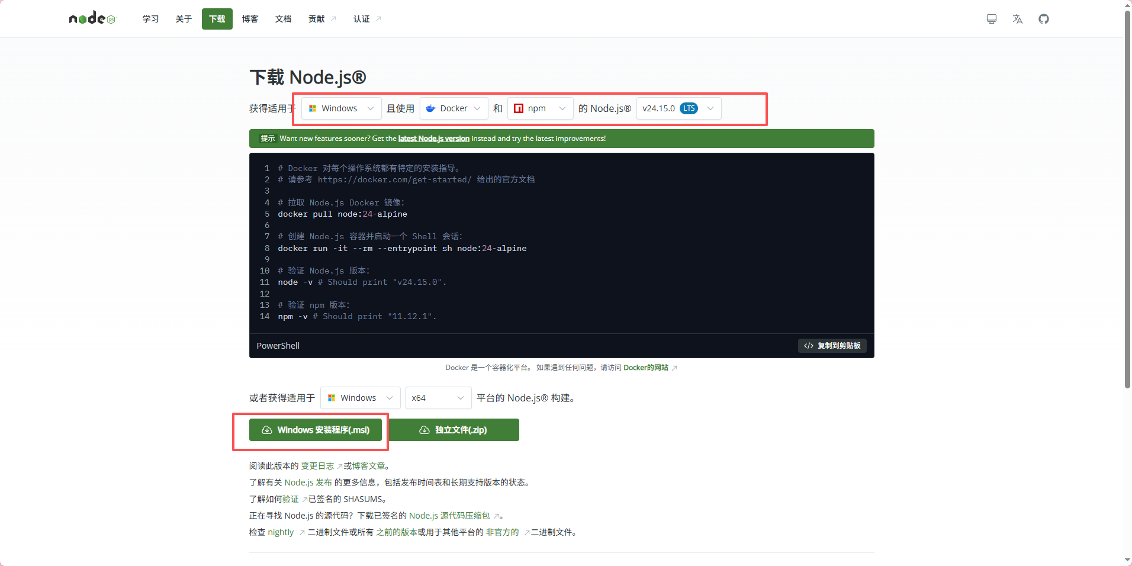Open the prebuilt Windows platform dropdown
The height and width of the screenshot is (566, 1132).
click(361, 398)
